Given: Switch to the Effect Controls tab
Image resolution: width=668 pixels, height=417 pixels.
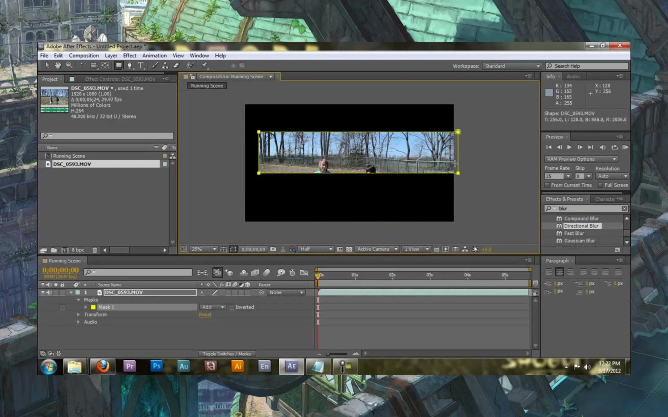Looking at the screenshot, I should click(x=120, y=79).
